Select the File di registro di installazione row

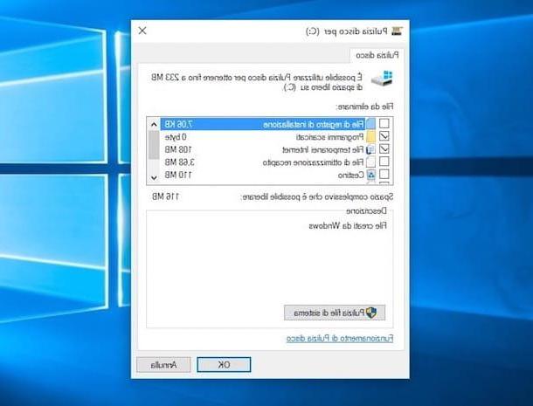[x=263, y=124]
